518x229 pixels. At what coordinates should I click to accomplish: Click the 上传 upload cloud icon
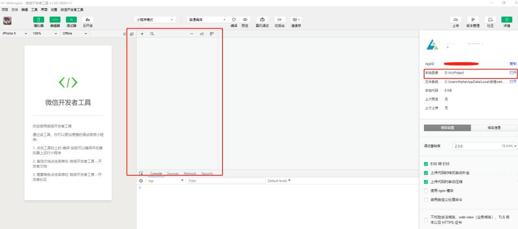(456, 20)
